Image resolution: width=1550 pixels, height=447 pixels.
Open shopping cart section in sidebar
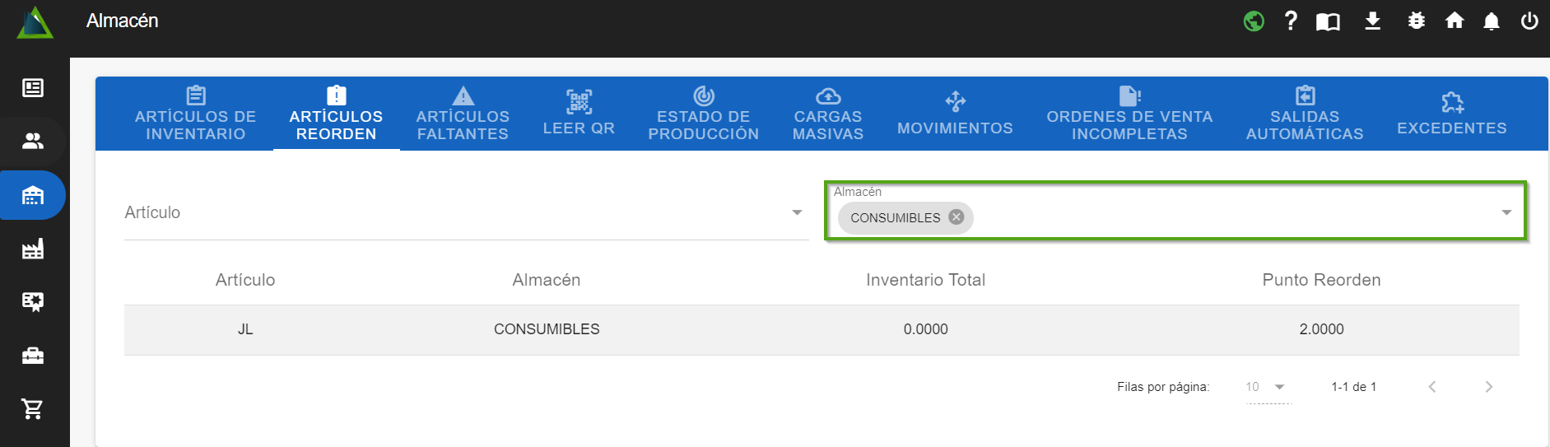tap(33, 408)
